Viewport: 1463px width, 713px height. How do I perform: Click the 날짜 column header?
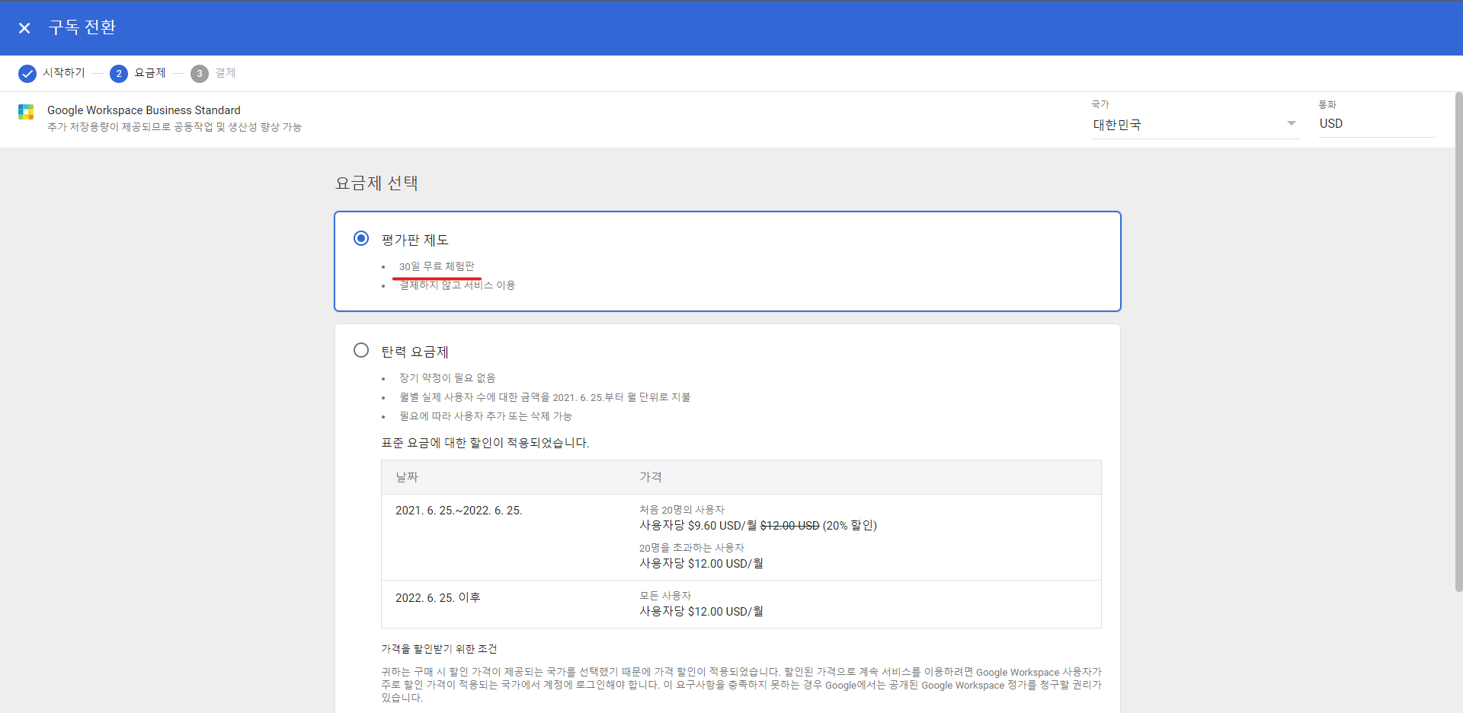[407, 477]
